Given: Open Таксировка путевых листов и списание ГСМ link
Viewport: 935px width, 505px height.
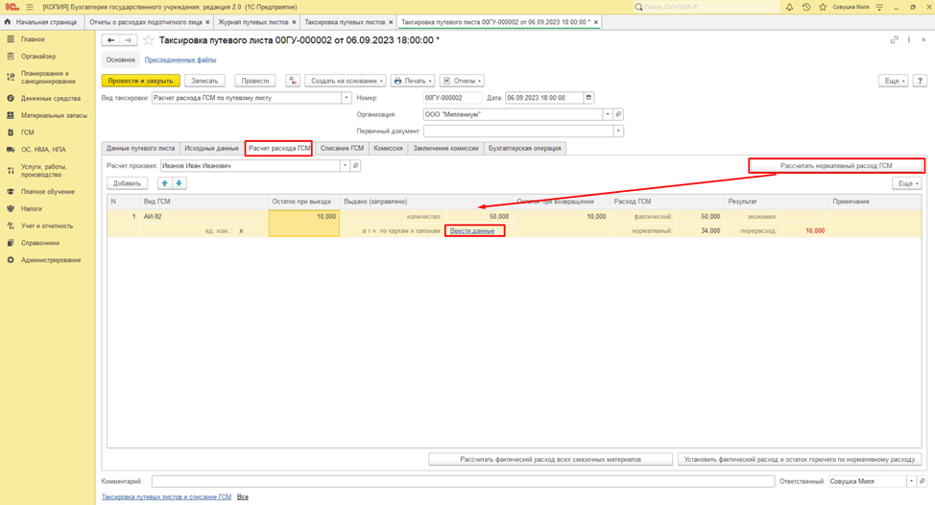Looking at the screenshot, I should [x=166, y=496].
